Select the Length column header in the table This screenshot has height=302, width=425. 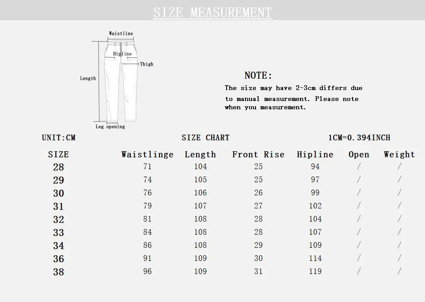pyautogui.click(x=200, y=155)
